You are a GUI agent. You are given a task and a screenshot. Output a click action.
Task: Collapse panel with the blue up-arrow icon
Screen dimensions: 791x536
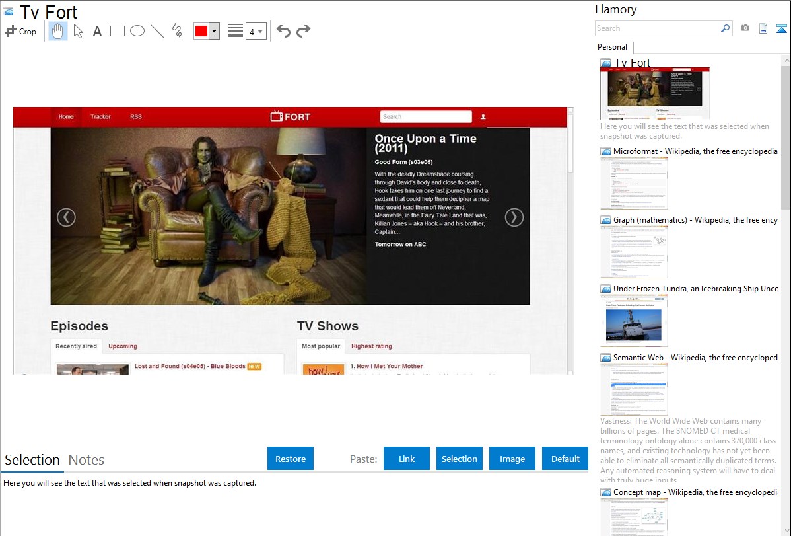tap(781, 28)
